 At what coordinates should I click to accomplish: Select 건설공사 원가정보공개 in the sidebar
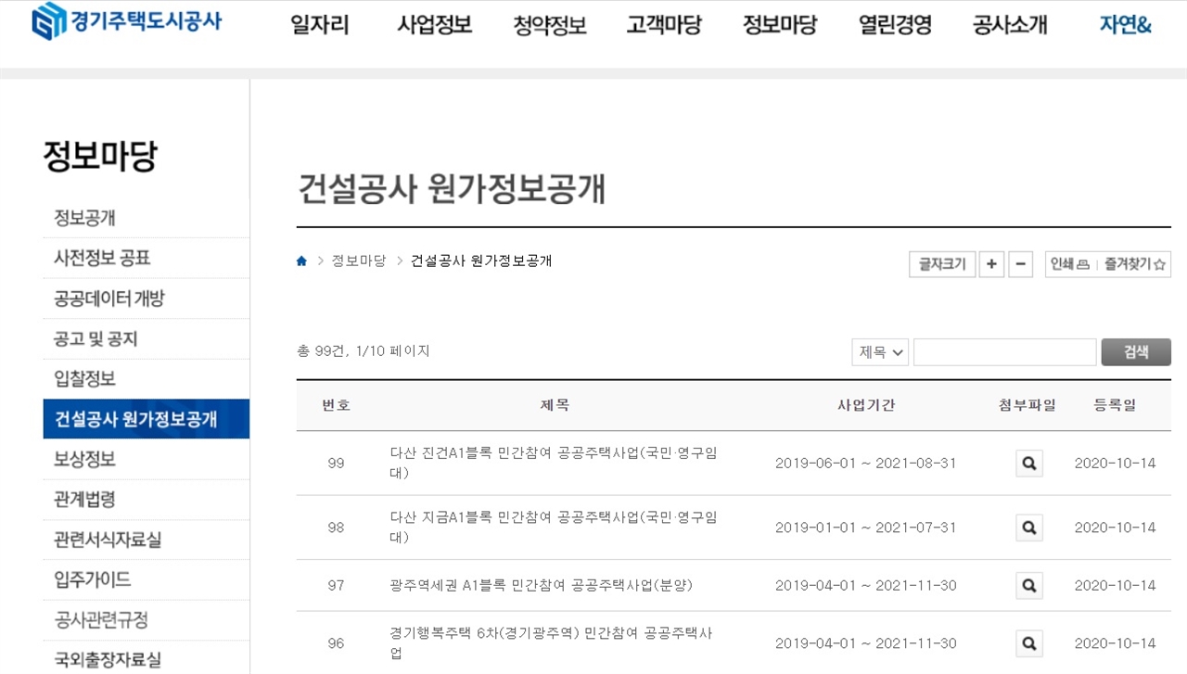click(147, 418)
